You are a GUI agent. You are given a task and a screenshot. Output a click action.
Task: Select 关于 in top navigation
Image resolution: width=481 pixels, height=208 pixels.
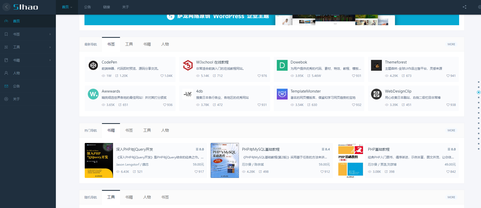tap(126, 7)
